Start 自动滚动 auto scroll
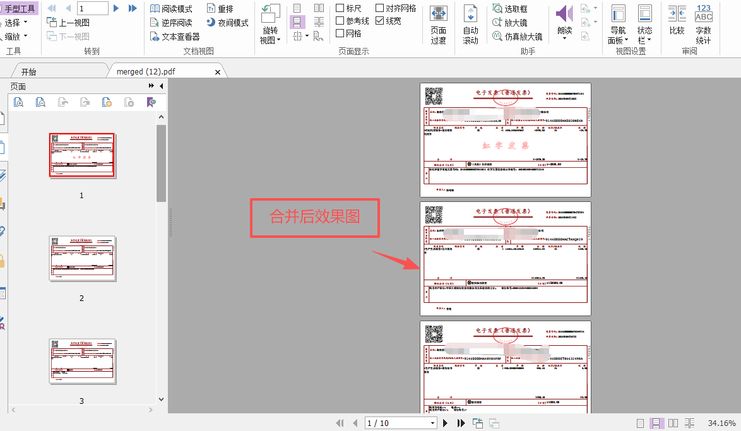Image resolution: width=741 pixels, height=431 pixels. pos(471,25)
